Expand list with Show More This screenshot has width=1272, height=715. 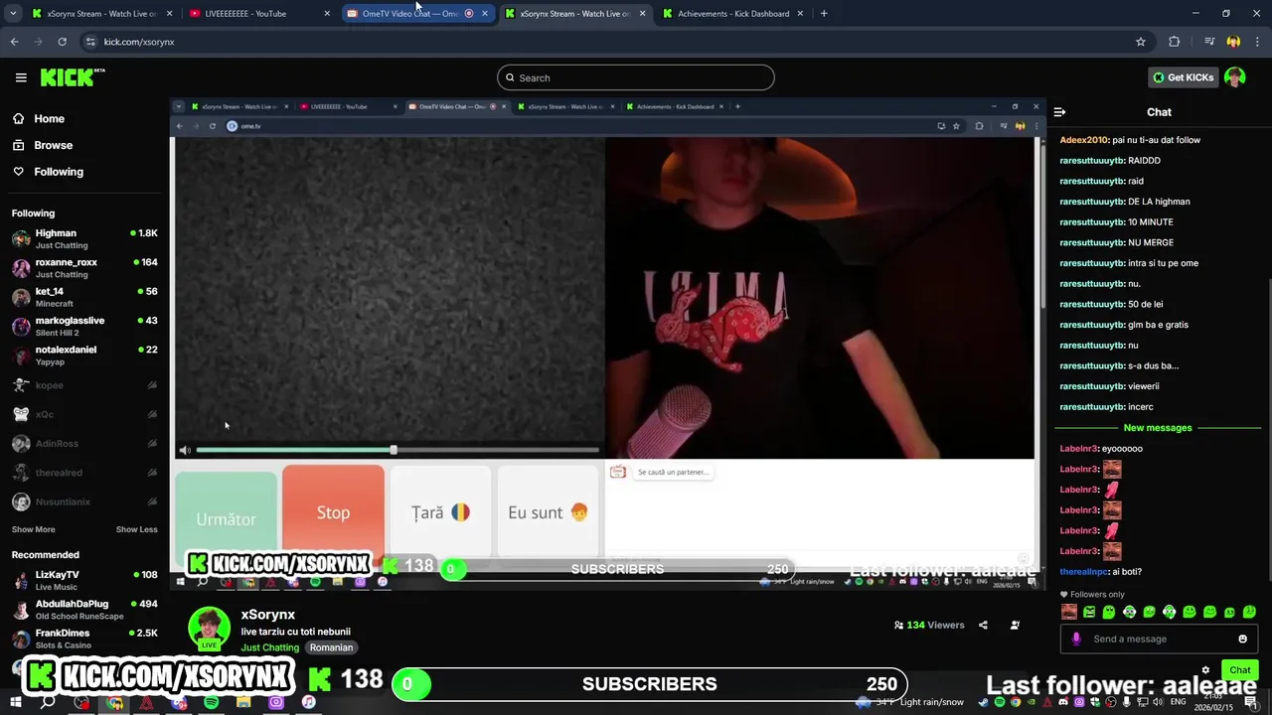point(34,529)
